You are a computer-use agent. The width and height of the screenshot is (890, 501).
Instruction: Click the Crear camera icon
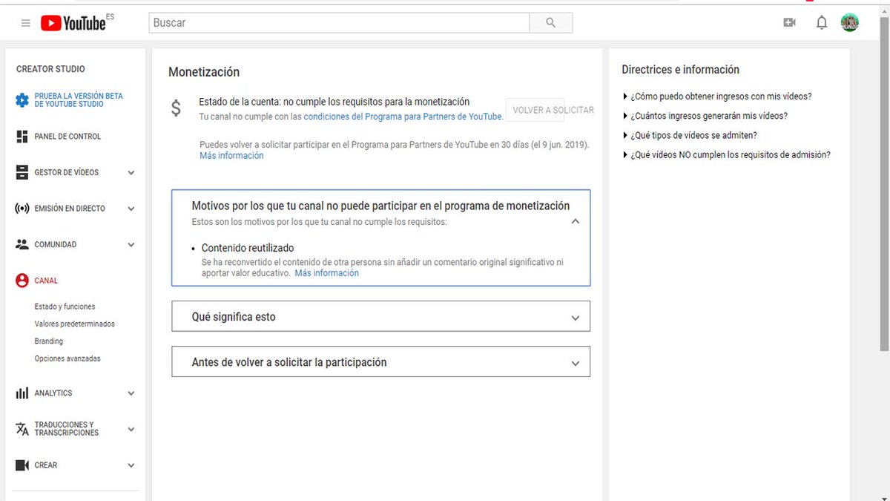pyautogui.click(x=22, y=465)
